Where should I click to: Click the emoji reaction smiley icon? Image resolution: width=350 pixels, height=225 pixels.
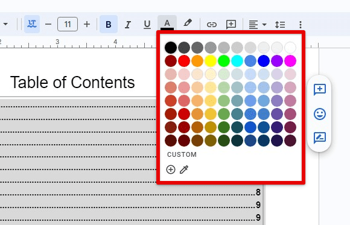320,114
